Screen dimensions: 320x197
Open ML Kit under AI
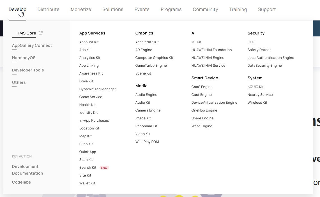(196, 42)
